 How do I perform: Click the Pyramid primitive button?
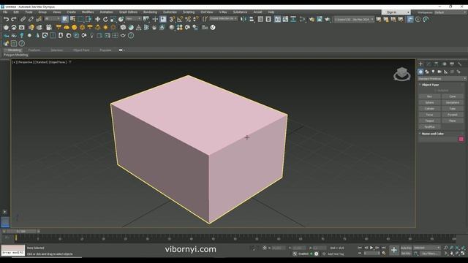[453, 115]
